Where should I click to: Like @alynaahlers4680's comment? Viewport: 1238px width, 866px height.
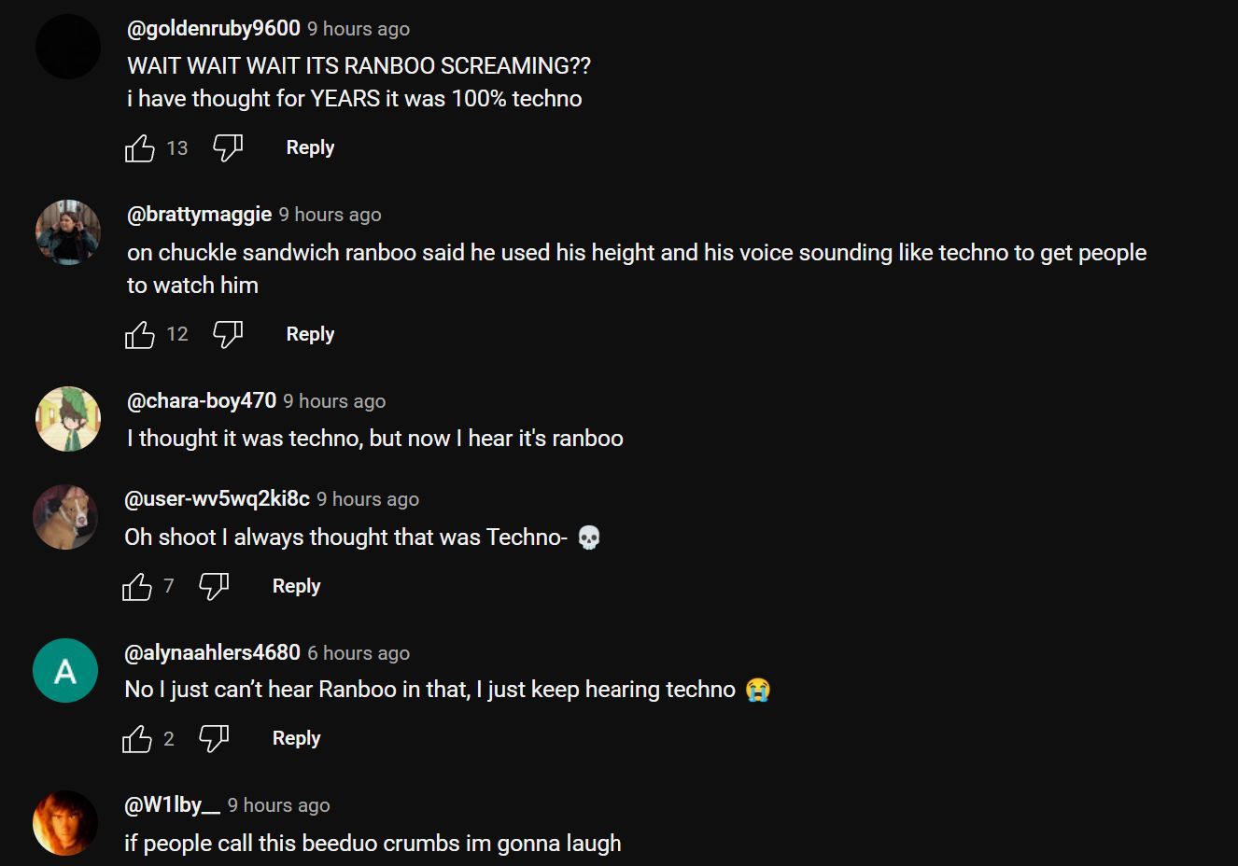click(137, 739)
